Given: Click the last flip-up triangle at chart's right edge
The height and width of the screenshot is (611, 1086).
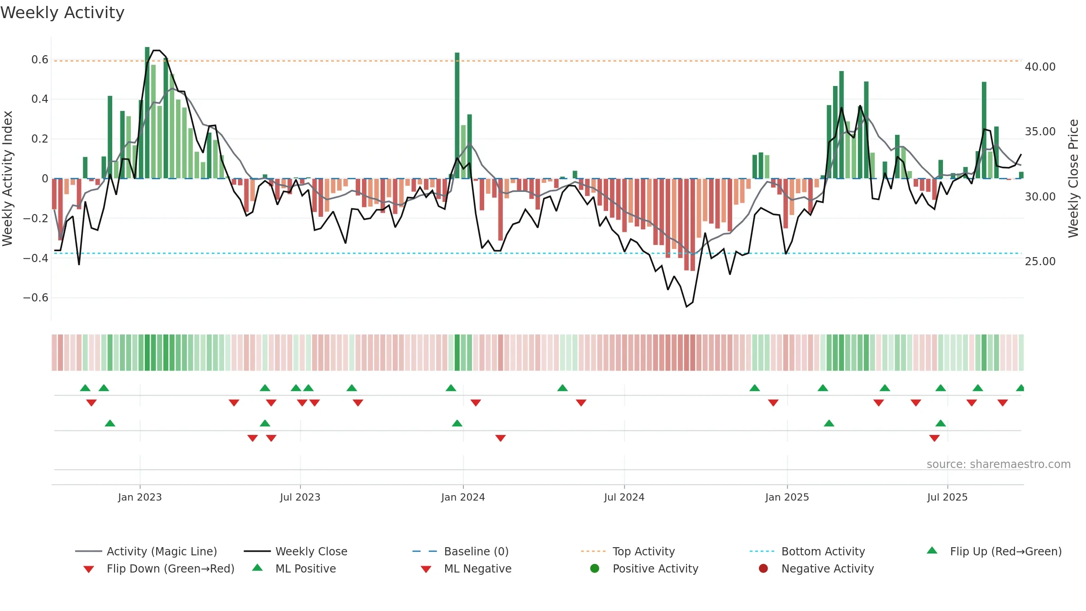Looking at the screenshot, I should click(1020, 388).
